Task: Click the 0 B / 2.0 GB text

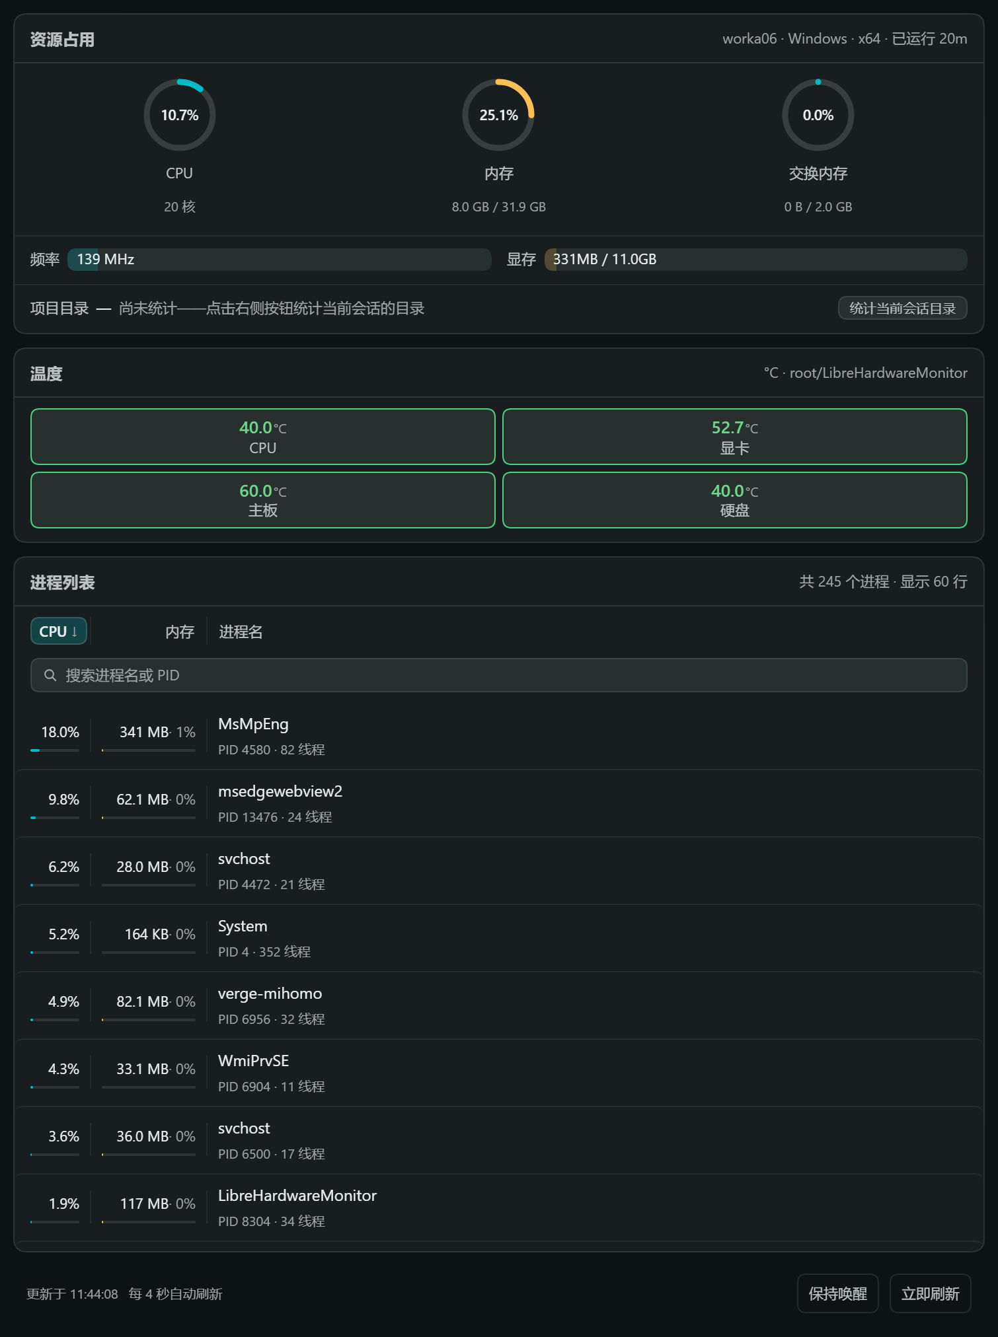Action: [818, 207]
